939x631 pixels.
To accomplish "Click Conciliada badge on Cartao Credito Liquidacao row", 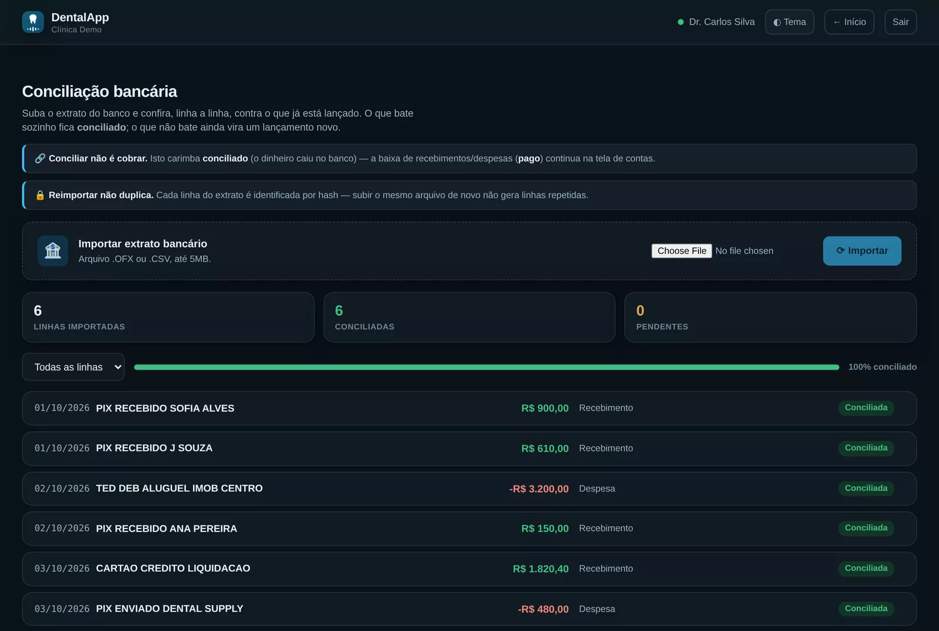I will click(x=866, y=568).
